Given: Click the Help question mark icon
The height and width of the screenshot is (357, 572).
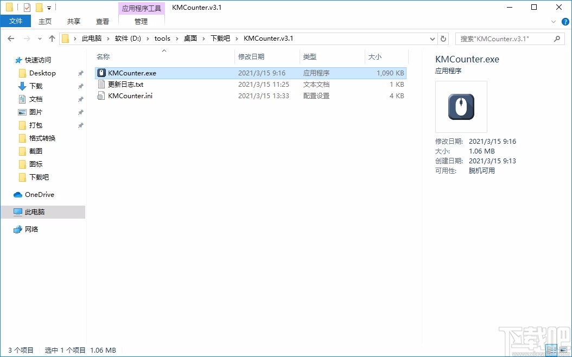Looking at the screenshot, I should 565,22.
